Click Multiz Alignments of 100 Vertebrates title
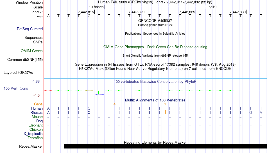 point(155,100)
